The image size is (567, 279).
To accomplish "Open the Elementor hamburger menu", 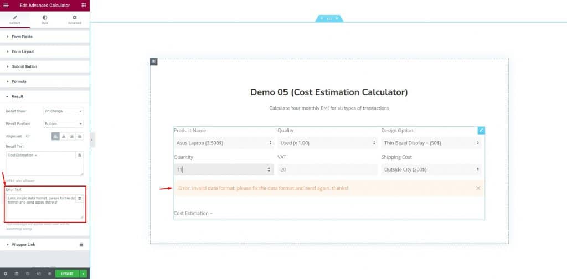I will click(6, 6).
